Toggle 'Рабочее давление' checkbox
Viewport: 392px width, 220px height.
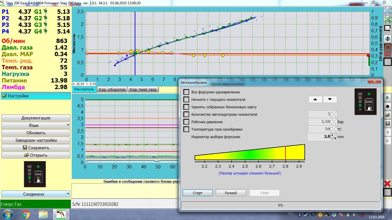pos(186,122)
